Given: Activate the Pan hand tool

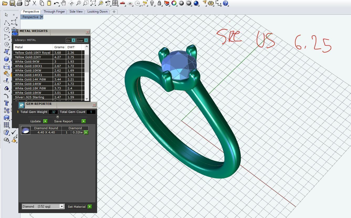Looking at the screenshot, I should (63, 3).
